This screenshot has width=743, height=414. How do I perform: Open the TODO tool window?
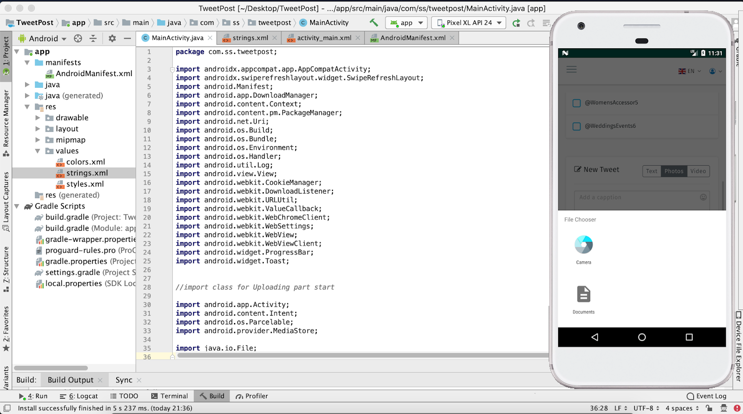[x=124, y=396]
